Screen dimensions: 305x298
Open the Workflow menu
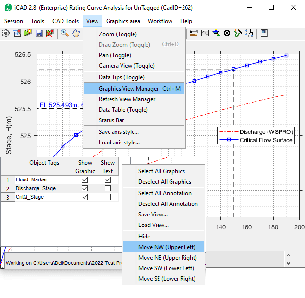(x=160, y=21)
